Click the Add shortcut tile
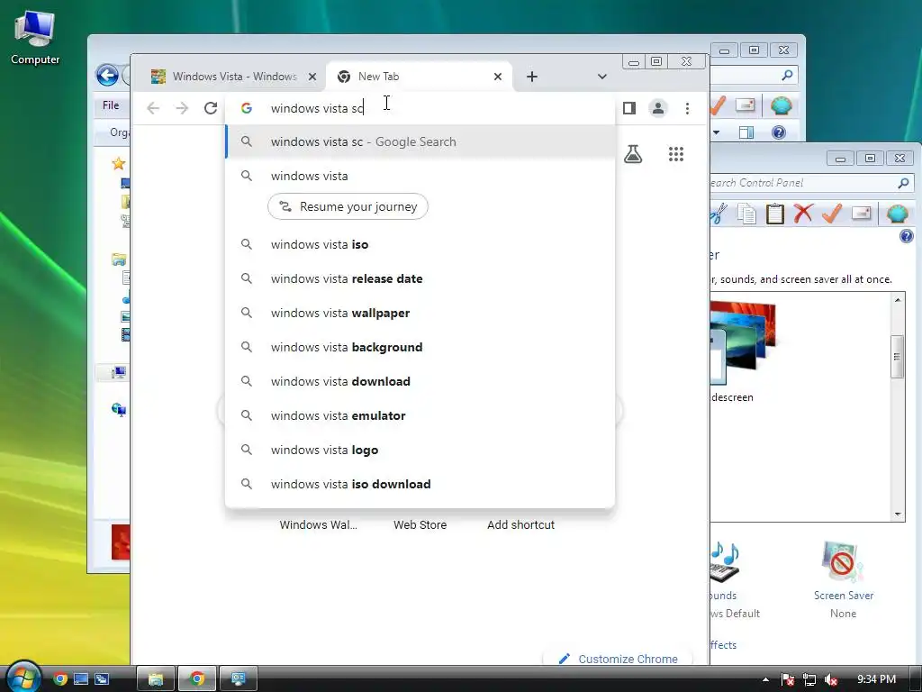Viewport: 922px width, 692px height. [520, 524]
